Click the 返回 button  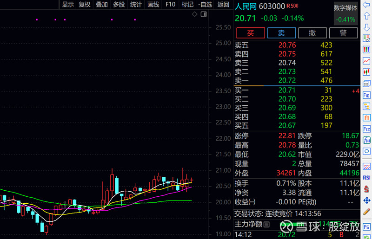click(223, 5)
